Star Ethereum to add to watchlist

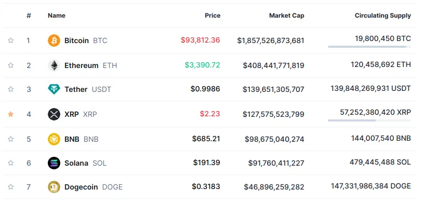click(10, 65)
